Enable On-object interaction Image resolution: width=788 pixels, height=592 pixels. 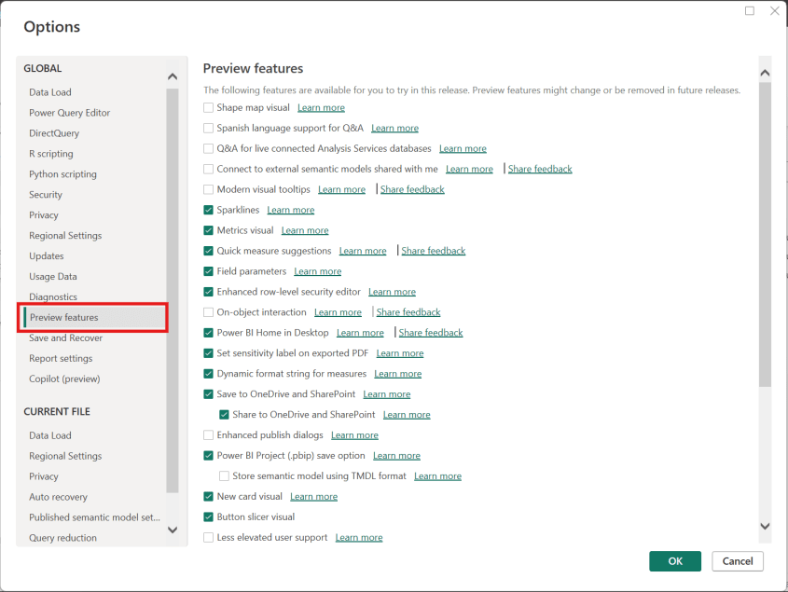207,312
